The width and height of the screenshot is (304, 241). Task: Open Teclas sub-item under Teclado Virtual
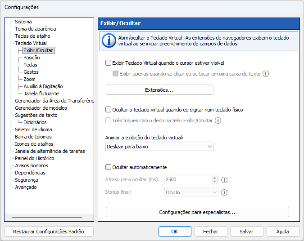pyautogui.click(x=30, y=65)
